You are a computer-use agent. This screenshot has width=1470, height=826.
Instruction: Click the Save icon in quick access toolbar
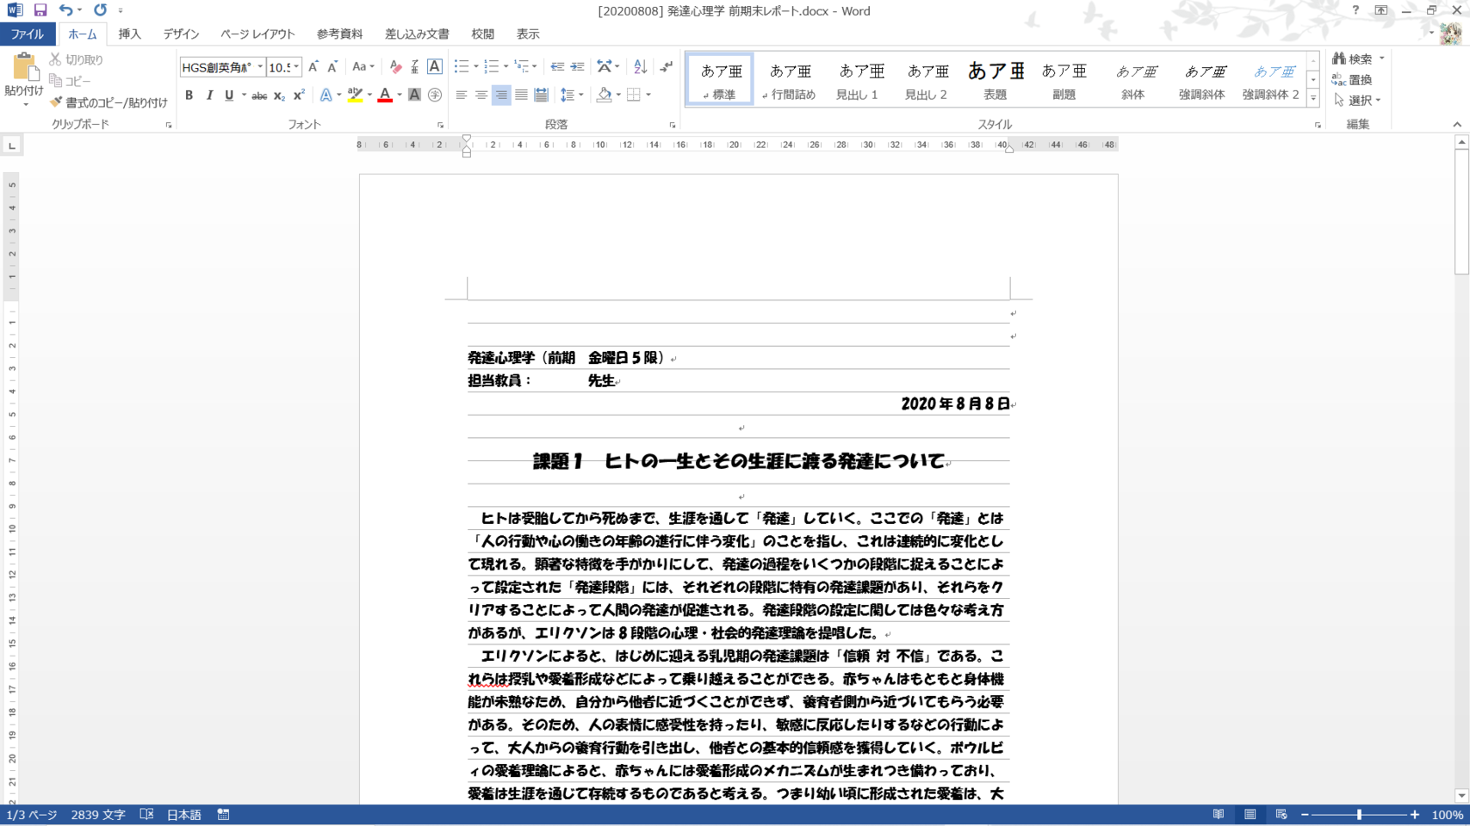coord(40,10)
